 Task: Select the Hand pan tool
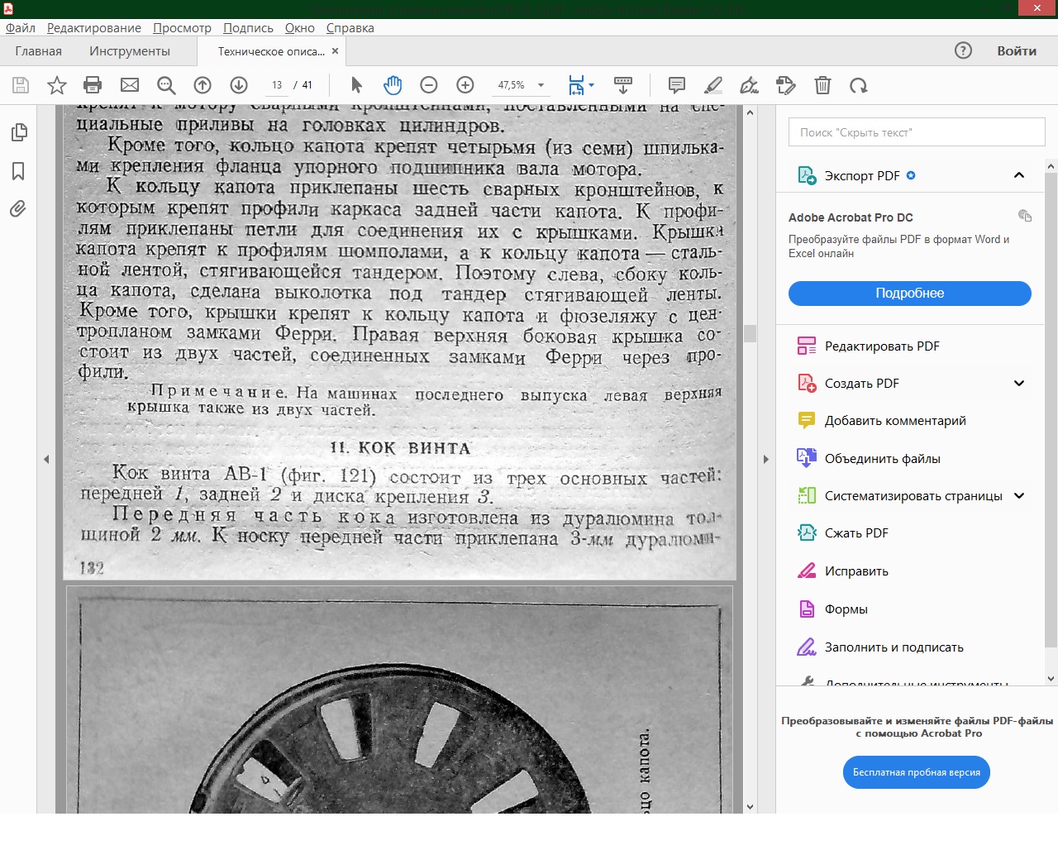[x=393, y=85]
